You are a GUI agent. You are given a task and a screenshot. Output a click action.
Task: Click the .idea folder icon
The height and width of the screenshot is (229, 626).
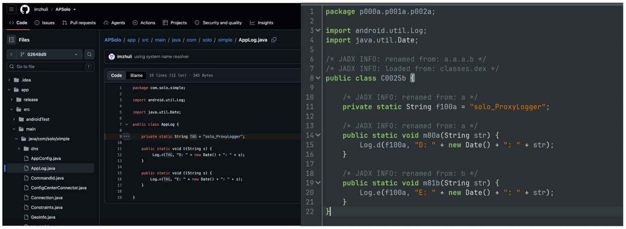point(17,80)
